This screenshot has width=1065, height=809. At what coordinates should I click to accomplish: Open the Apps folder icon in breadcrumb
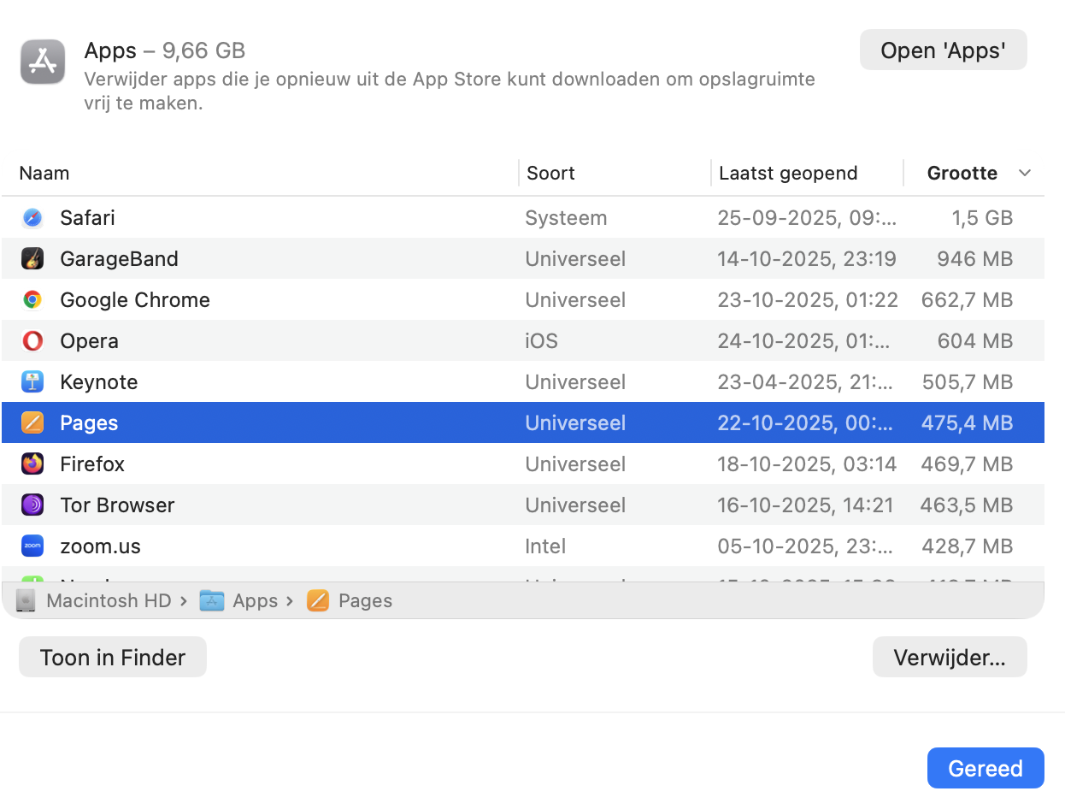coord(213,600)
